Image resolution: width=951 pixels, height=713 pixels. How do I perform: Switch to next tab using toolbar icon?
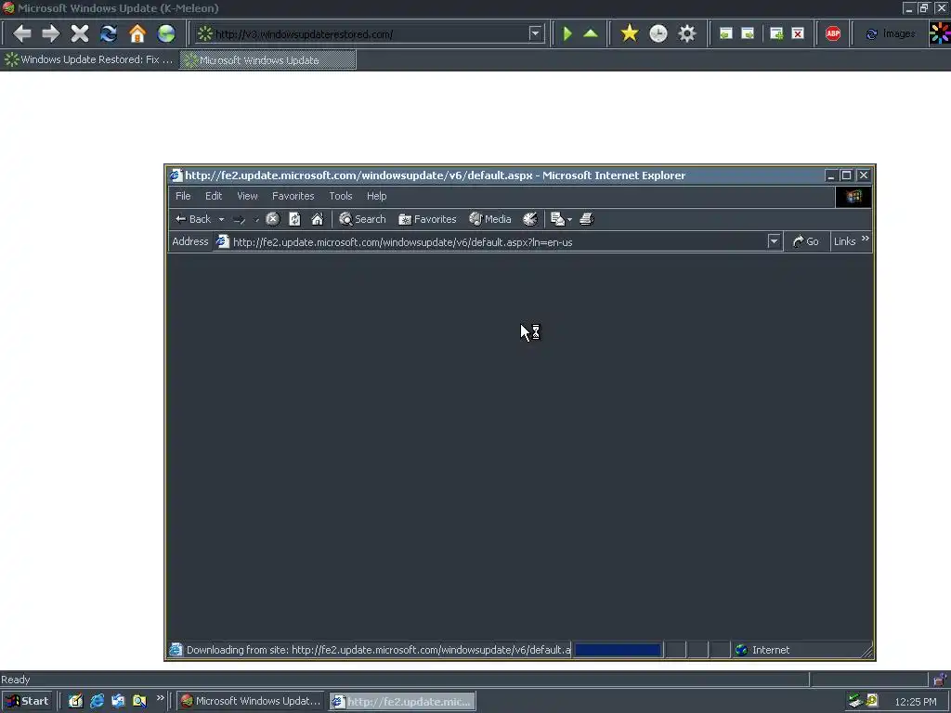[748, 33]
